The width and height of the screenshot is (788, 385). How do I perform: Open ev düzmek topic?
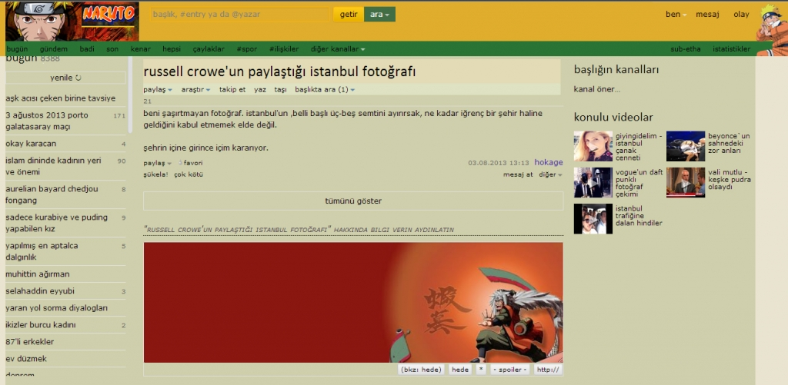pos(26,359)
